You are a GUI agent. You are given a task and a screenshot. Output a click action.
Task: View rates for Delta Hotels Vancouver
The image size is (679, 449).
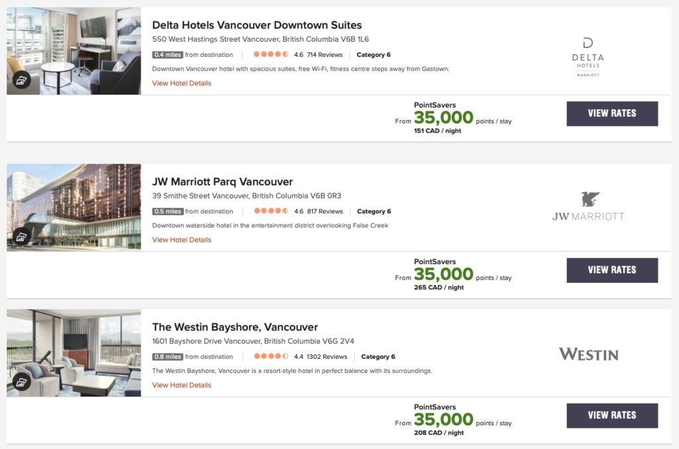pos(612,113)
